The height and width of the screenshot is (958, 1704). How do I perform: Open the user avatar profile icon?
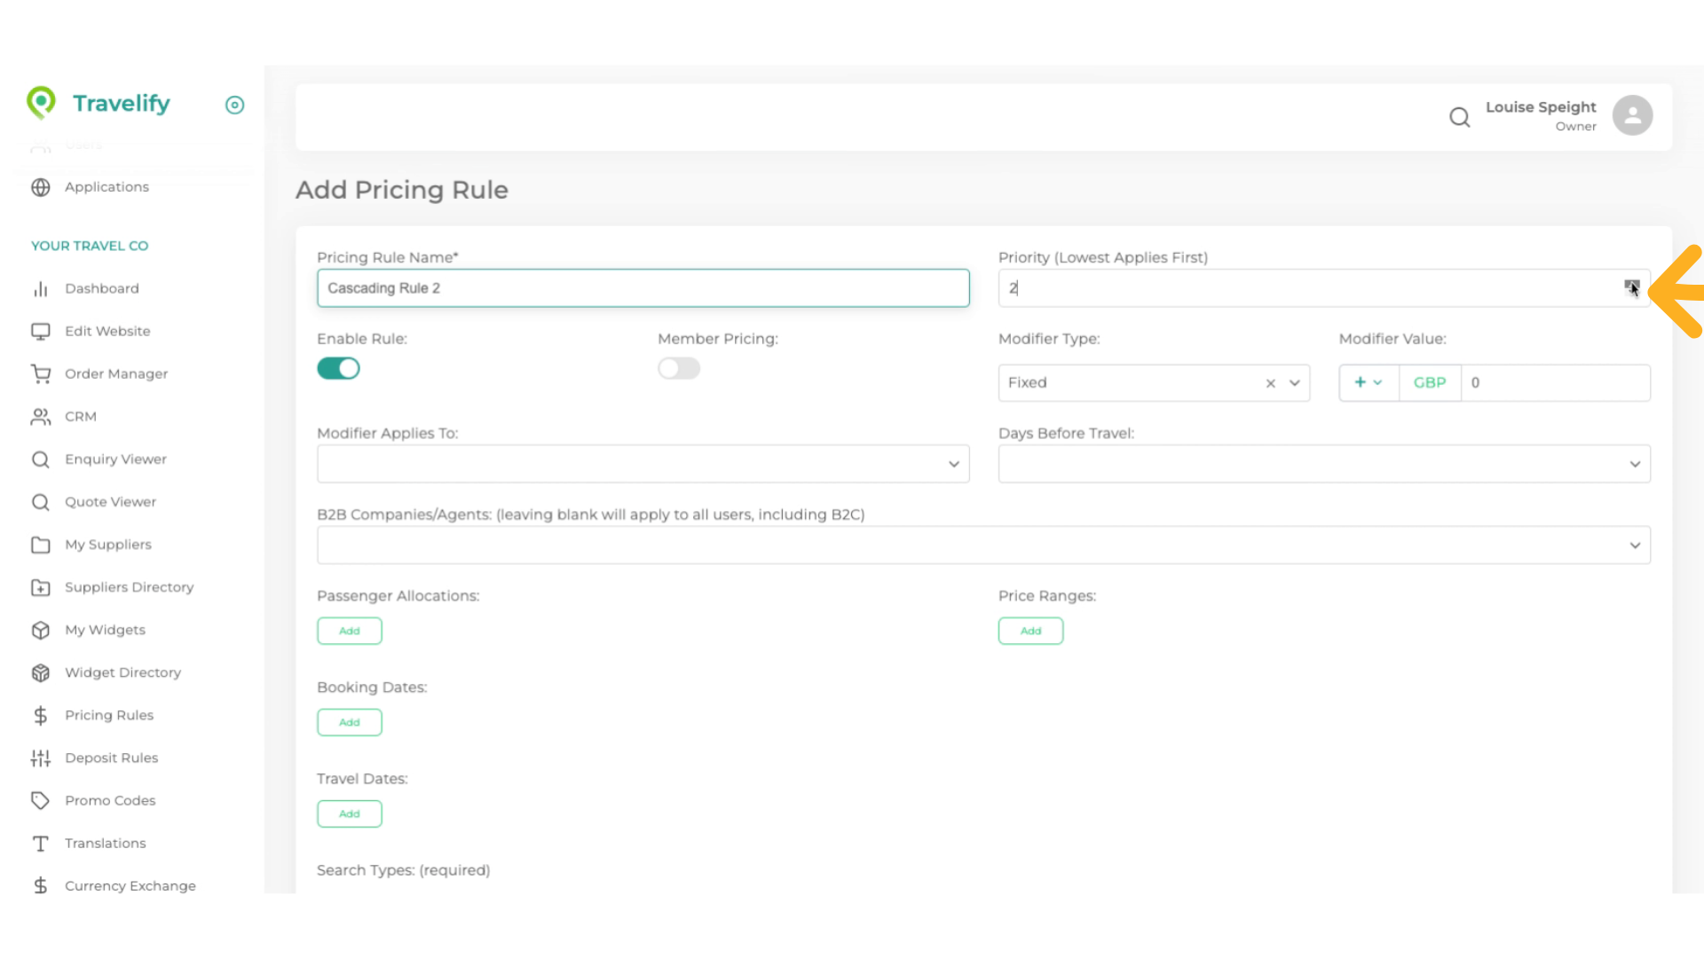[1632, 115]
